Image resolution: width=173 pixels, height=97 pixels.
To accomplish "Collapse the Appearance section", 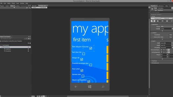I will 151,25.
